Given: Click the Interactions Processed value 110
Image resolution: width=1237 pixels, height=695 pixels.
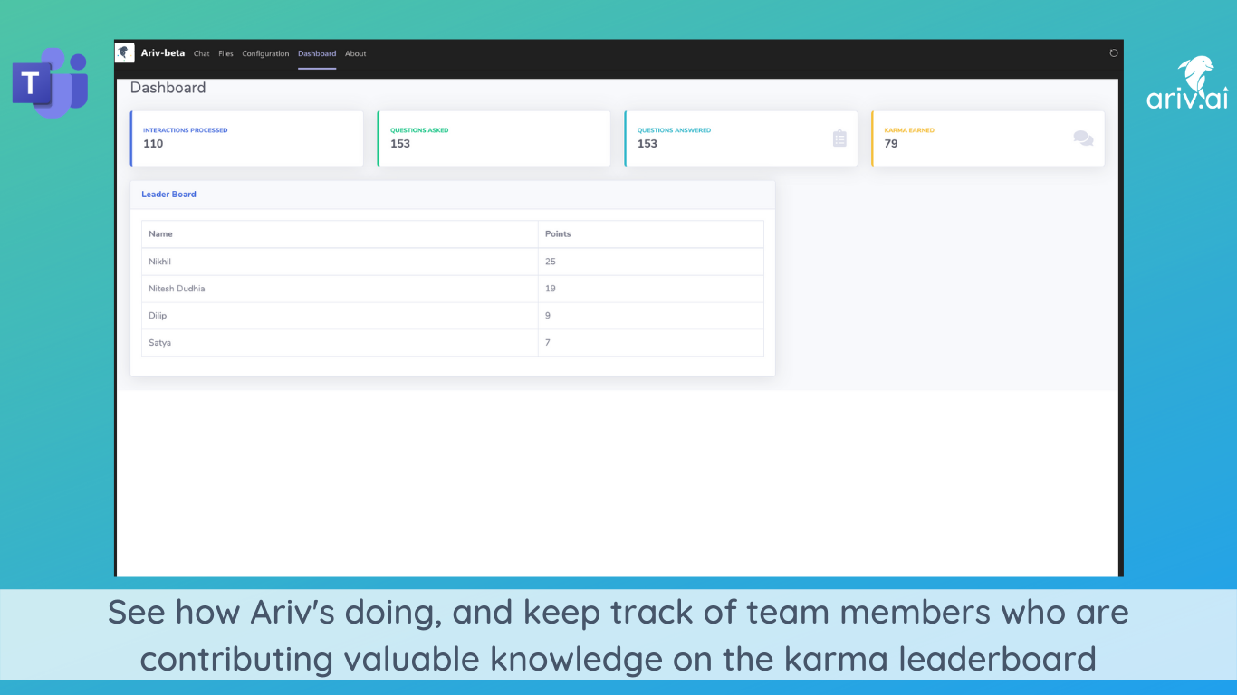Looking at the screenshot, I should 153,144.
